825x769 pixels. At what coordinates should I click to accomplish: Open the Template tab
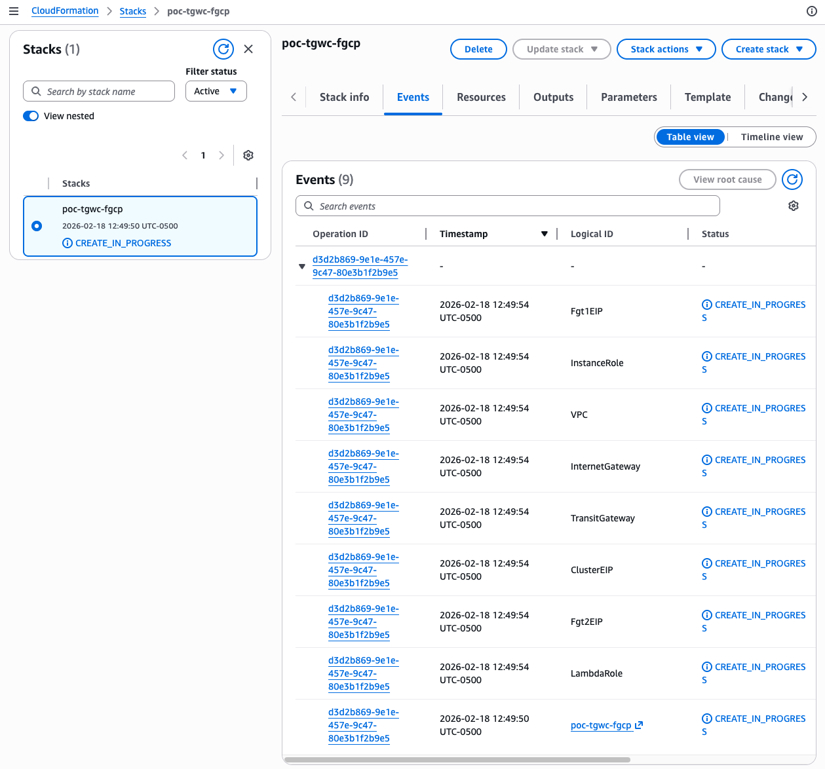[x=707, y=97]
